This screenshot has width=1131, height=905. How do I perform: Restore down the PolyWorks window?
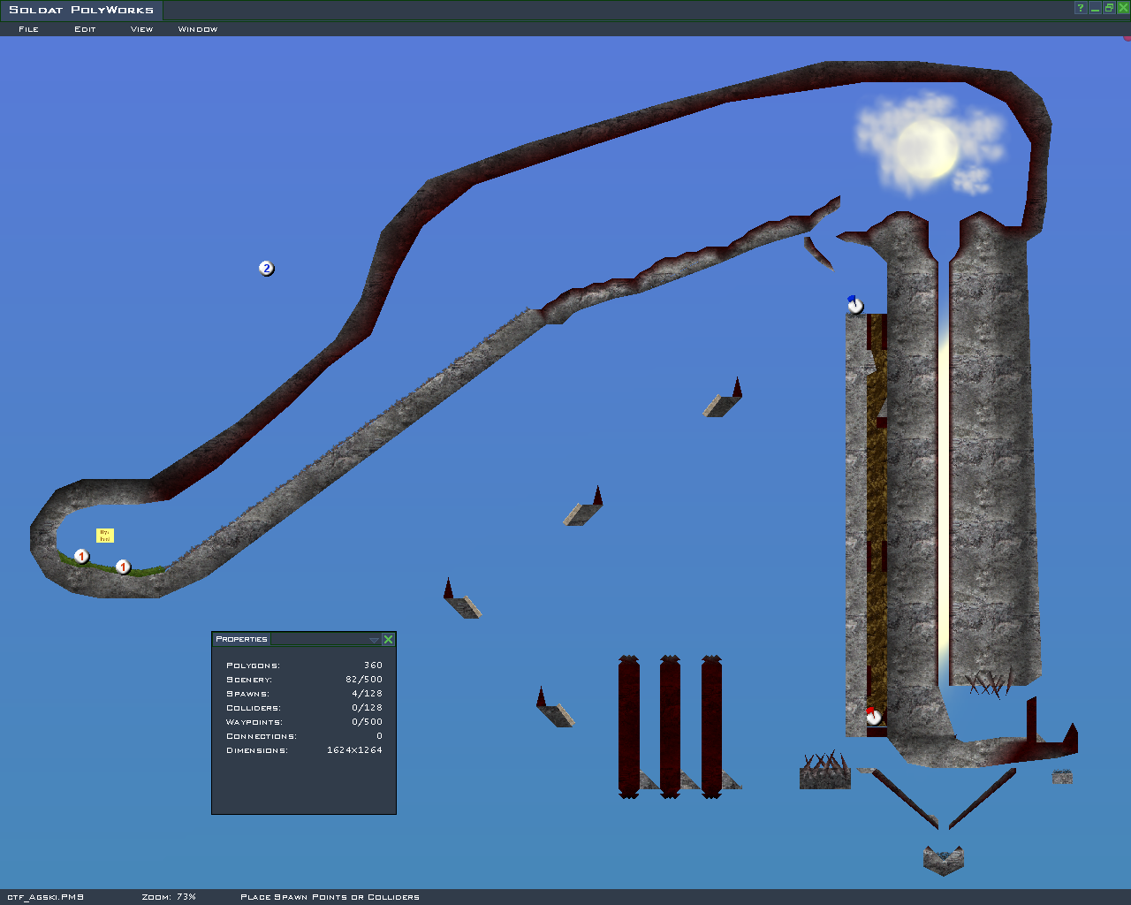1109,8
